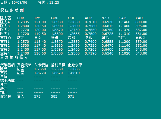Click AUD support 3 value 0.7265
161x119 pixels.
click(x=91, y=49)
